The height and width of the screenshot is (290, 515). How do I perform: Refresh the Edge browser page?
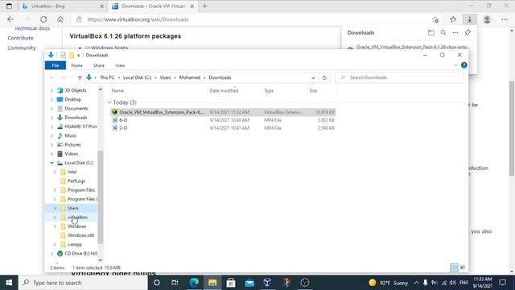click(43, 19)
